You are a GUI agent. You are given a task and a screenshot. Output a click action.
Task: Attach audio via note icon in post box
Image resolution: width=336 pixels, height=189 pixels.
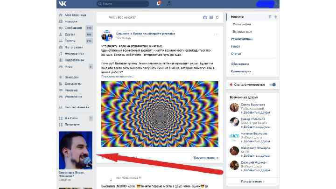217,17
